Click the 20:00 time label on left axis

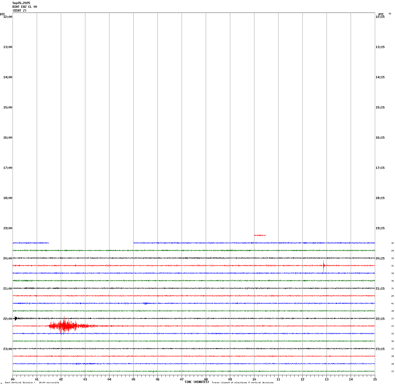(x=8, y=258)
